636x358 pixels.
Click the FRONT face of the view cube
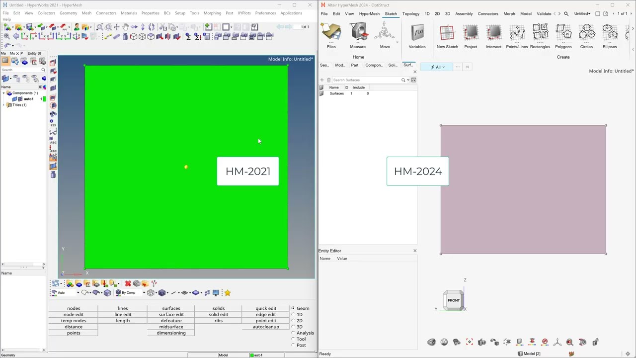(x=454, y=300)
